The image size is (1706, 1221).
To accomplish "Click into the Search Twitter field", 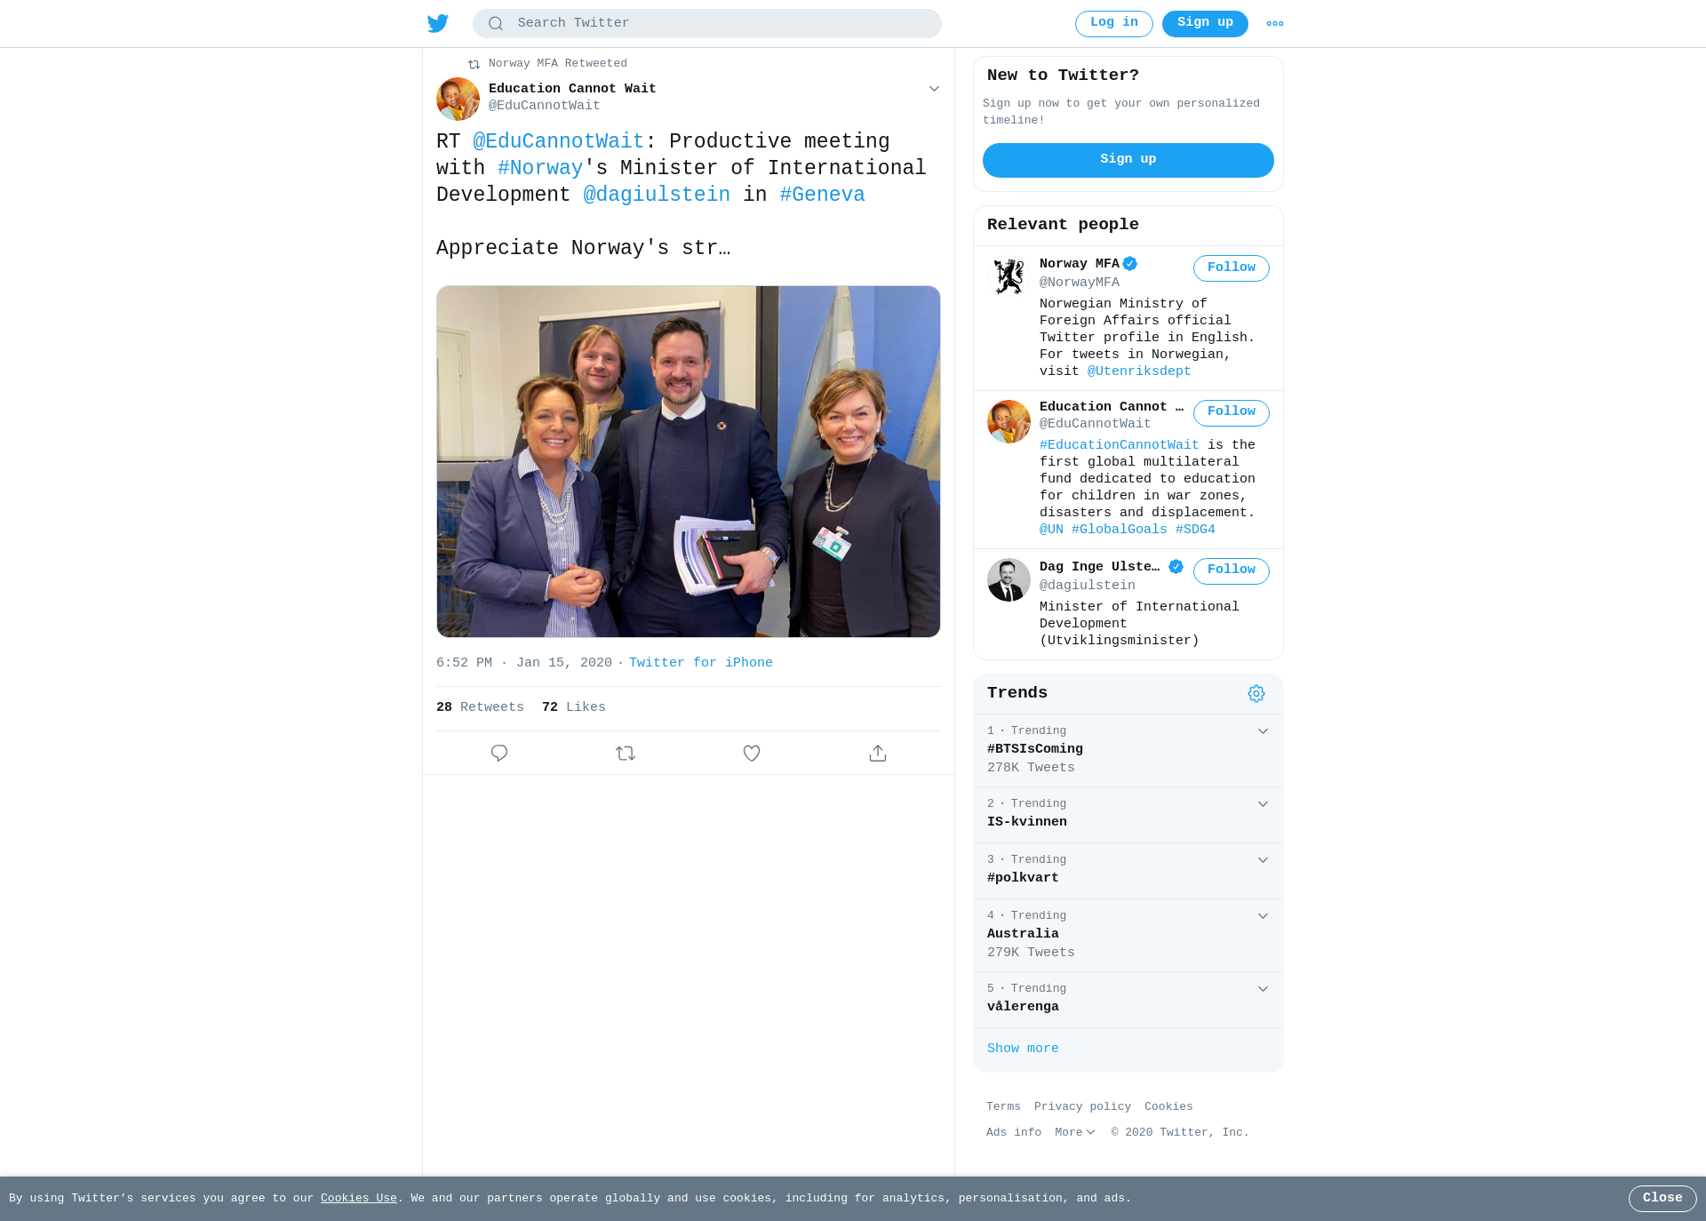I will pyautogui.click(x=707, y=23).
